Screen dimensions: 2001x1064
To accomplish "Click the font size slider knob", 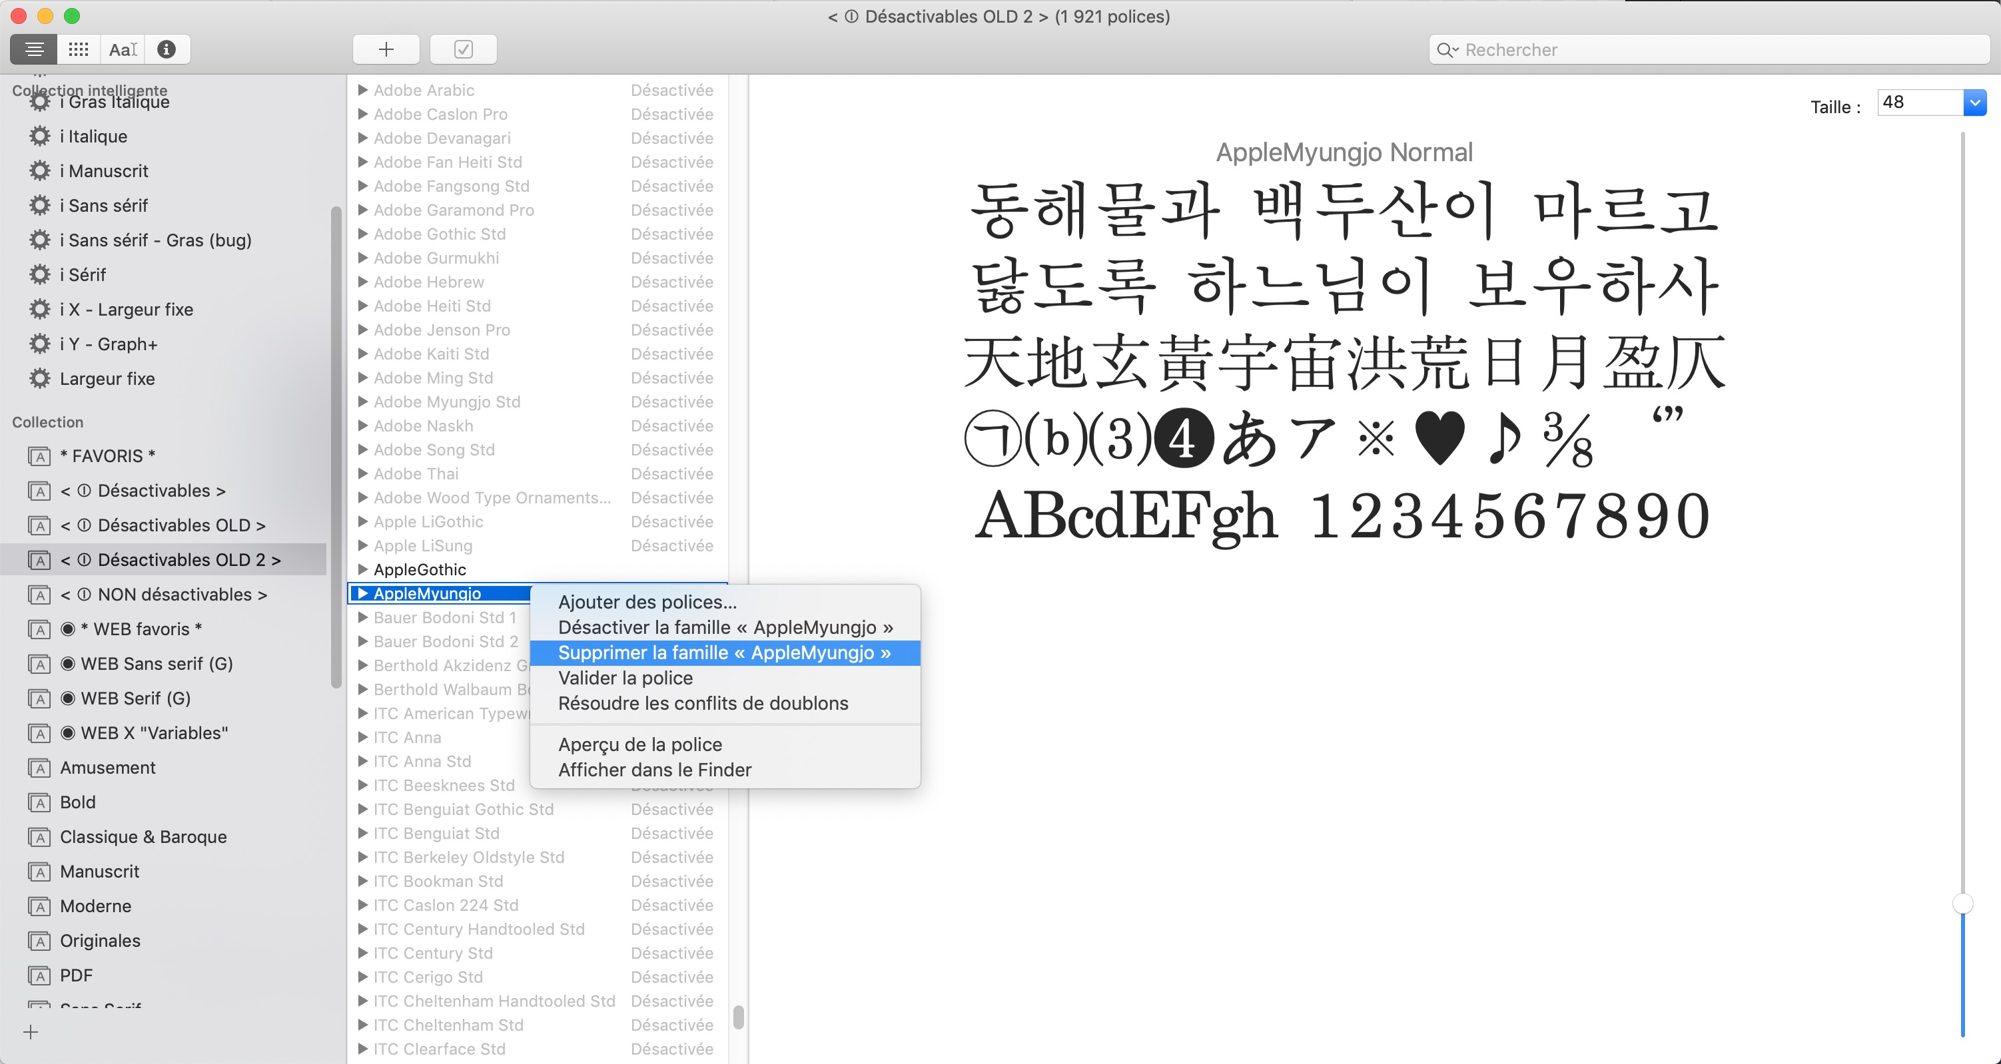I will pyautogui.click(x=1962, y=904).
